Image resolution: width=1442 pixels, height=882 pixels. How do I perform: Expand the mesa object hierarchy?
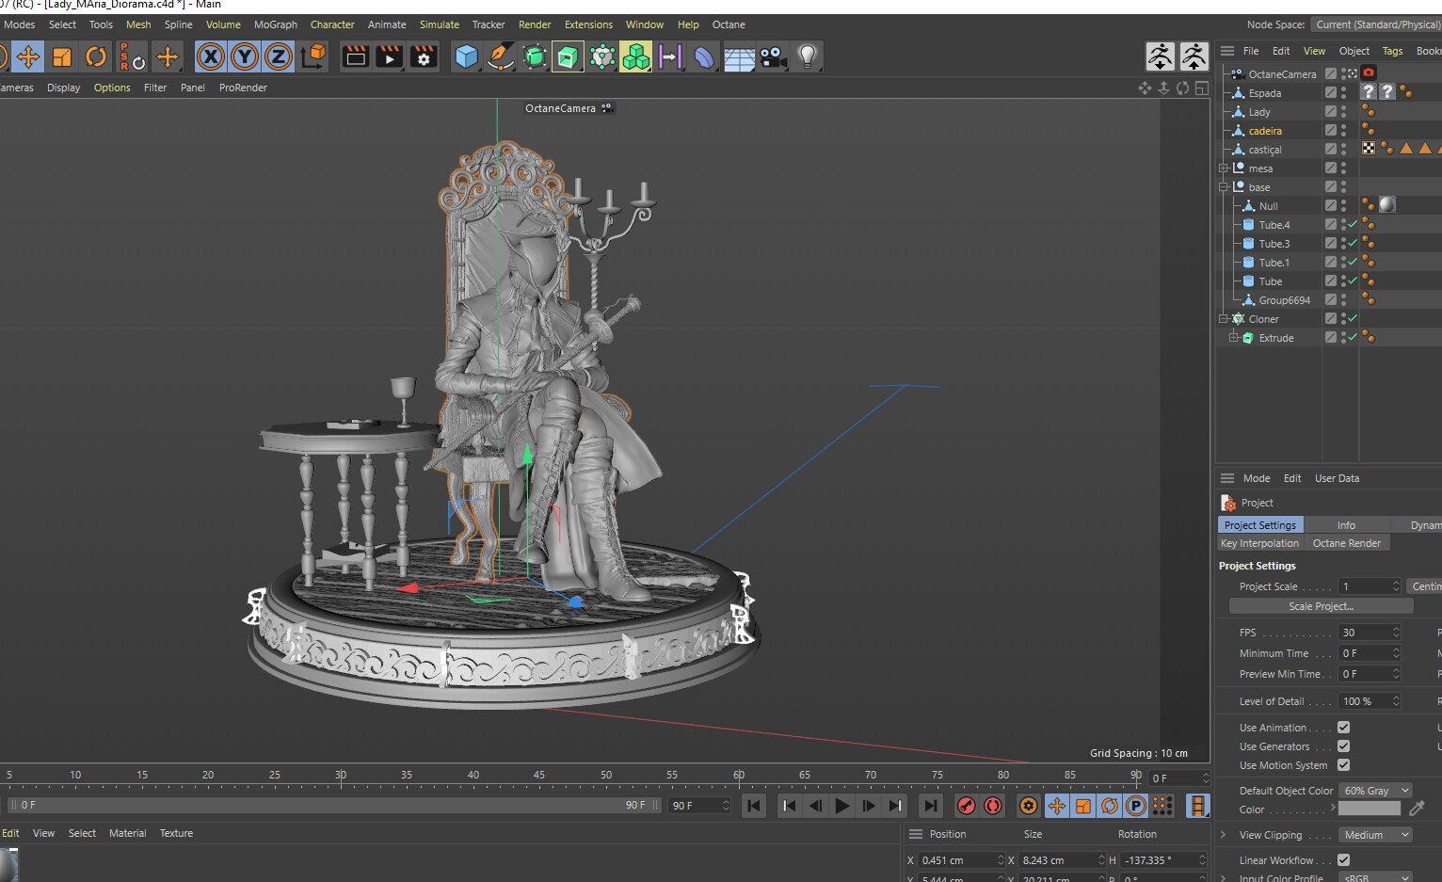tap(1224, 168)
